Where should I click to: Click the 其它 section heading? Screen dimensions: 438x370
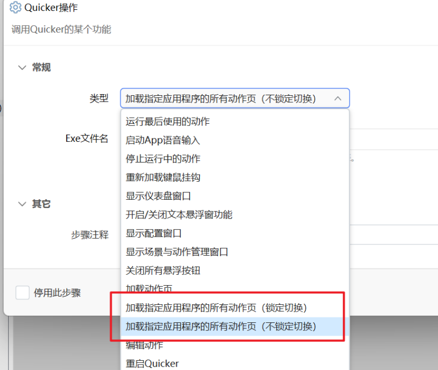pos(42,204)
